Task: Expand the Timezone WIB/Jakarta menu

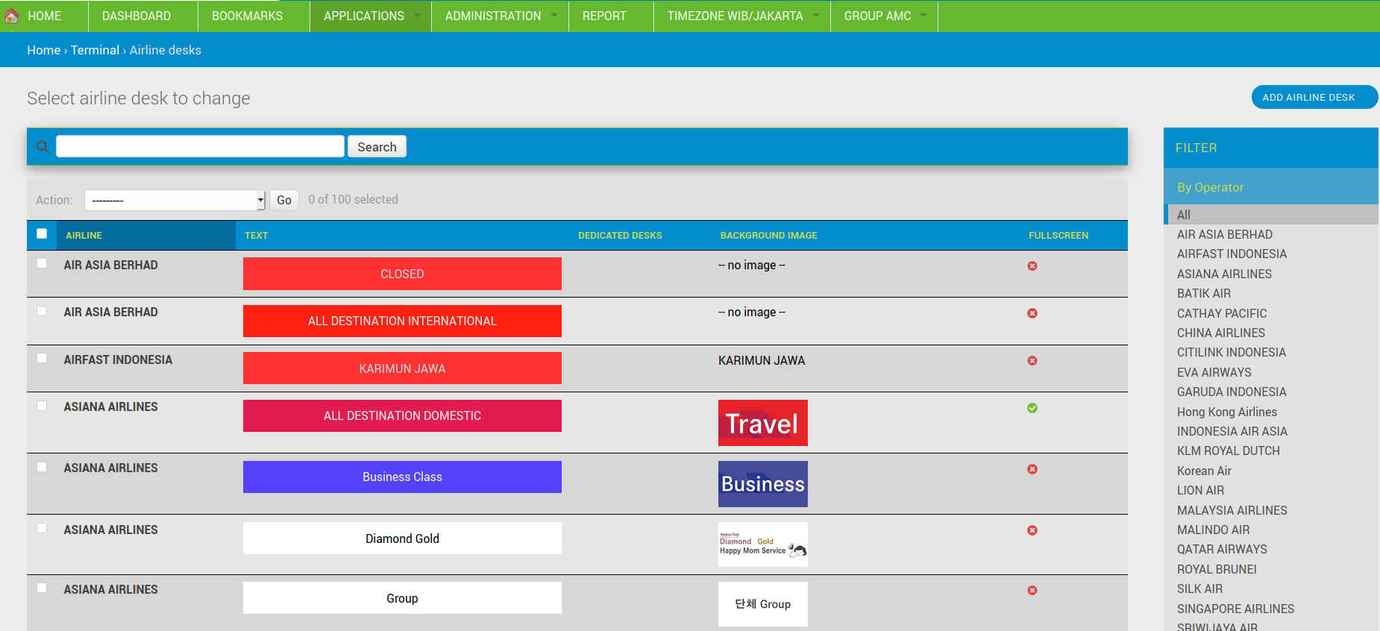Action: click(741, 16)
